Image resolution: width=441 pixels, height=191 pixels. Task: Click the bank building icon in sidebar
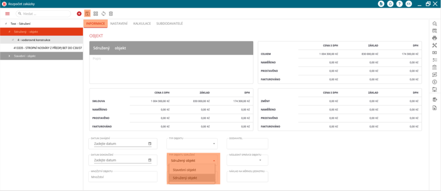click(435, 67)
